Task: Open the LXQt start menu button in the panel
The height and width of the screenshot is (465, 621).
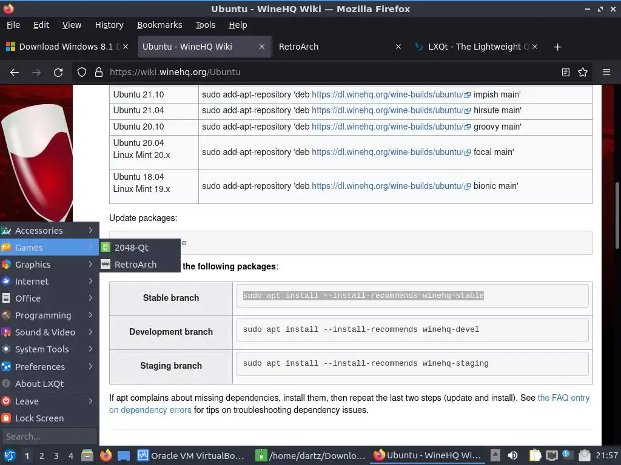Action: click(9, 455)
